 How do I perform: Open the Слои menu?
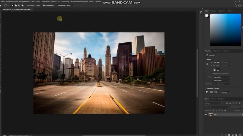33,2
